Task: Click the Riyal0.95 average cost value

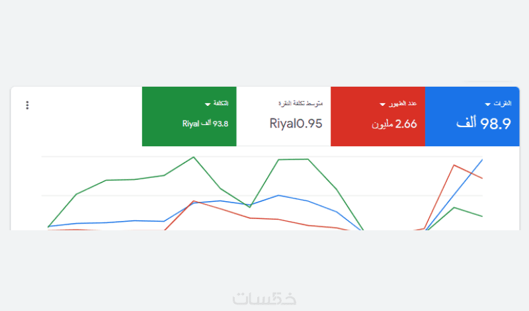Action: [x=296, y=123]
